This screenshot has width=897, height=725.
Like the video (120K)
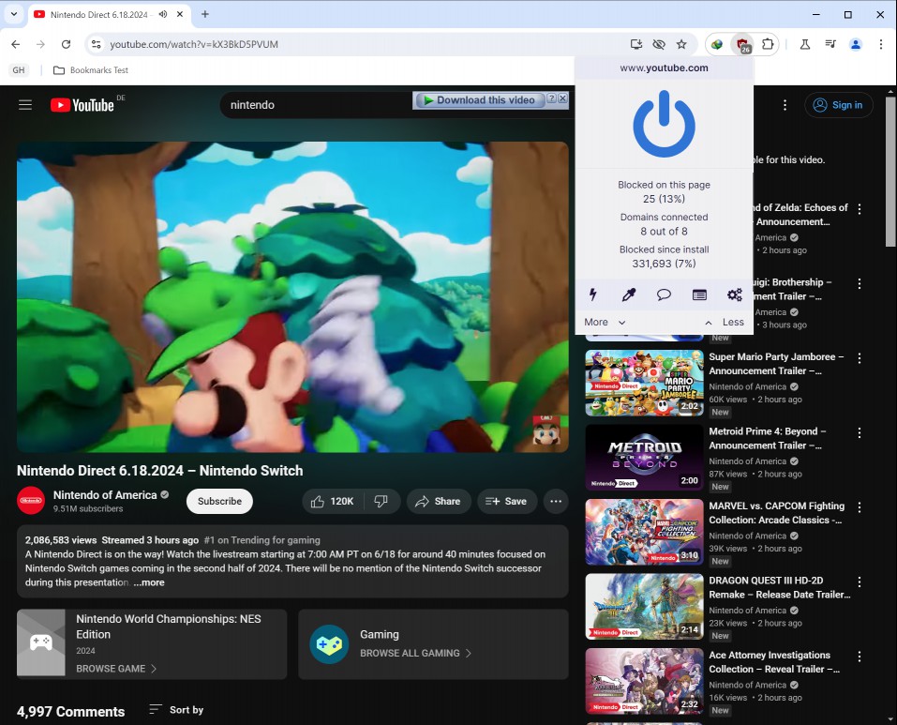(x=333, y=501)
